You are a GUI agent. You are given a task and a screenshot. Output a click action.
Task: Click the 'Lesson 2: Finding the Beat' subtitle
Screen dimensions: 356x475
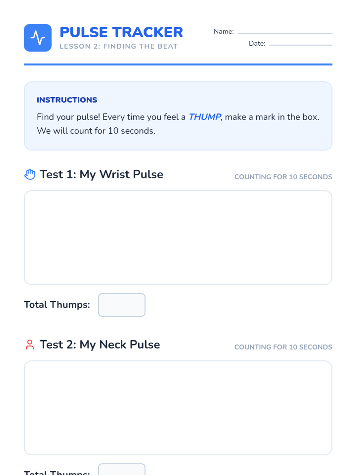coord(118,46)
